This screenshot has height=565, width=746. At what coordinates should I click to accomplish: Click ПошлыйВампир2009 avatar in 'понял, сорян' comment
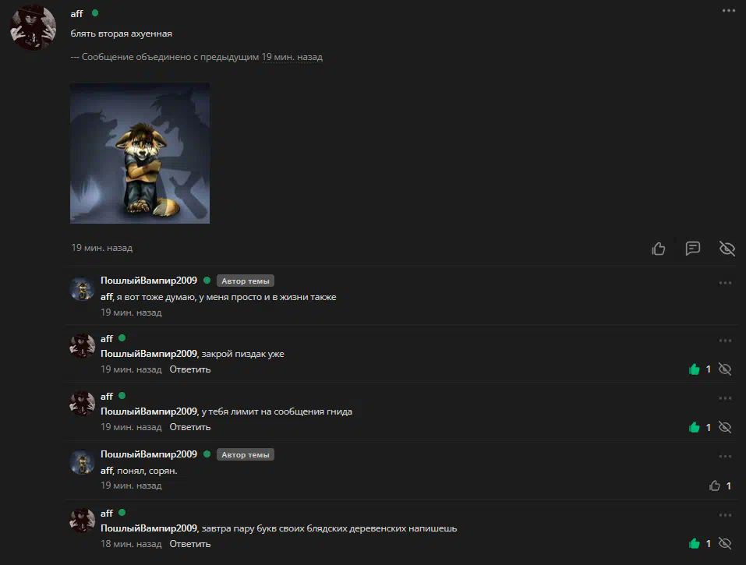pos(82,462)
